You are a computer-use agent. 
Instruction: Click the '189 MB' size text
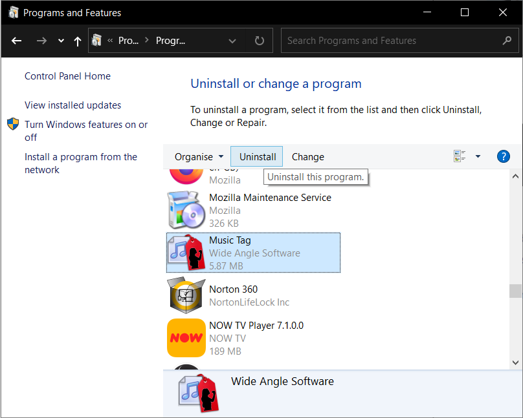[225, 351]
